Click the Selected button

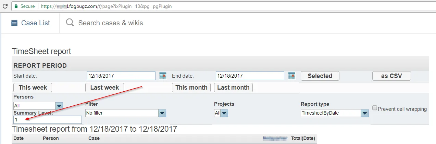click(320, 76)
